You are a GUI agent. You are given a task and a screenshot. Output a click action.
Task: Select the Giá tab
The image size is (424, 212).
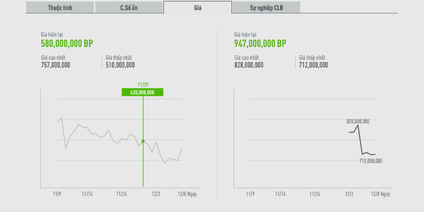(198, 7)
